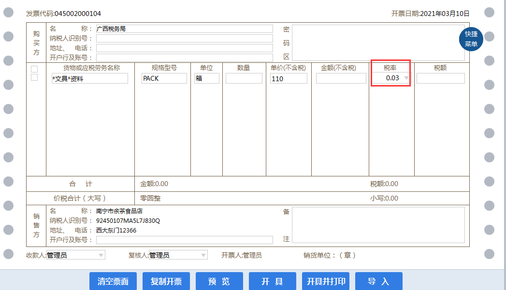
Task: Focus the 规格型号 field showing PACK
Action: tap(164, 78)
